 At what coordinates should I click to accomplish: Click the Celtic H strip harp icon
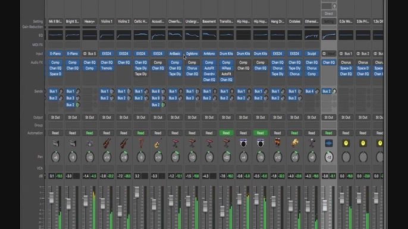tap(141, 144)
